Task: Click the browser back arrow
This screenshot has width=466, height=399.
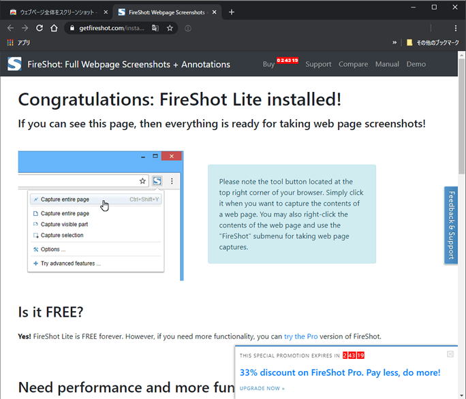Action: [x=10, y=28]
